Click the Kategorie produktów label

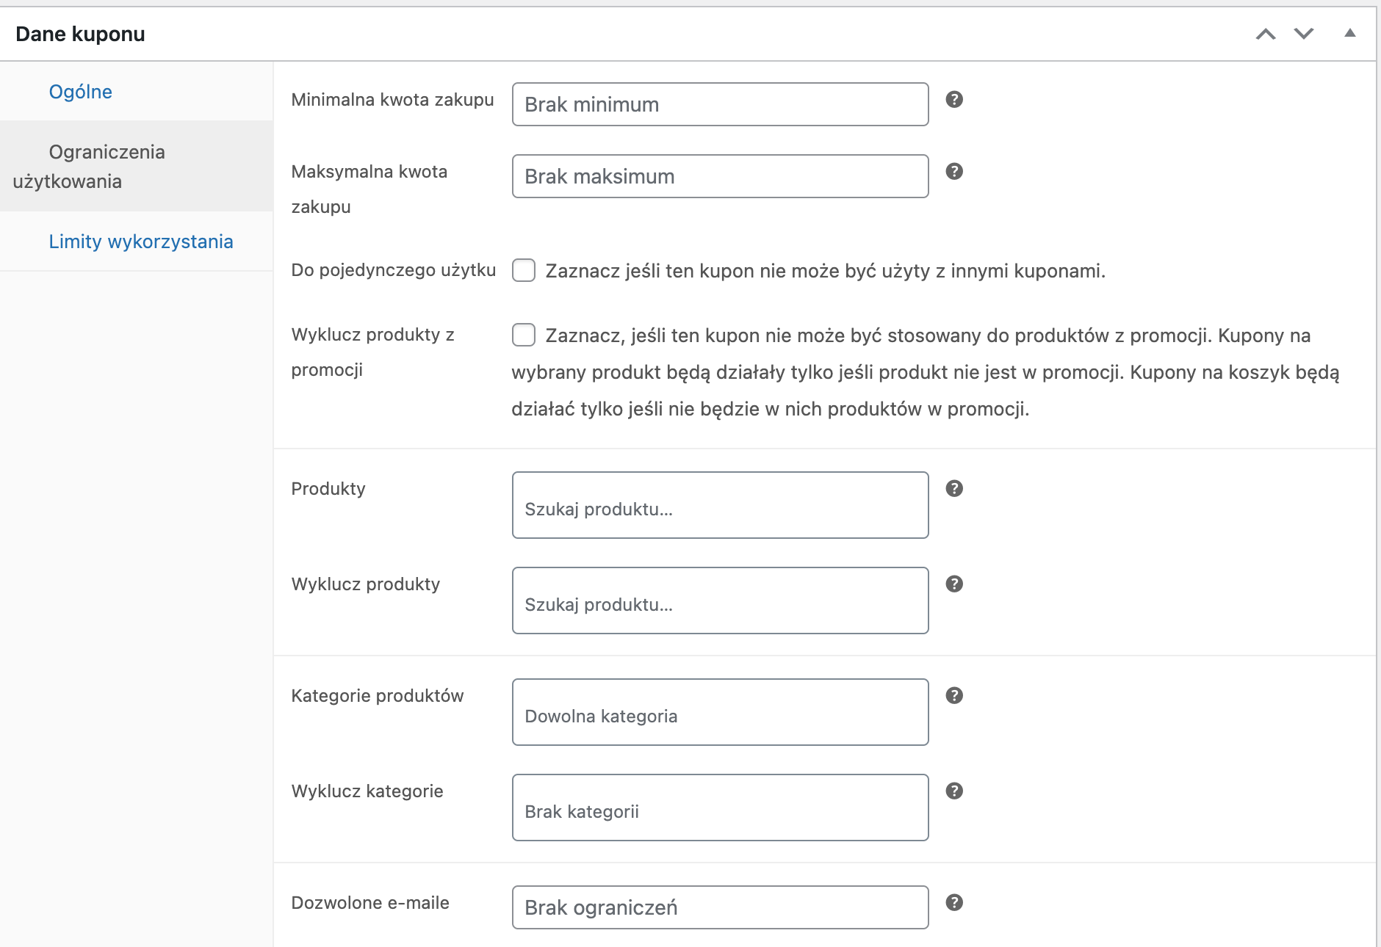point(378,696)
